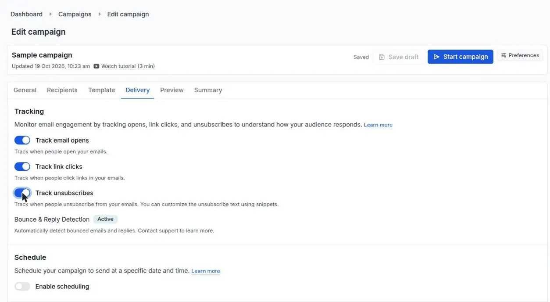Navigate to Campaigns breadcrumb

pyautogui.click(x=75, y=14)
